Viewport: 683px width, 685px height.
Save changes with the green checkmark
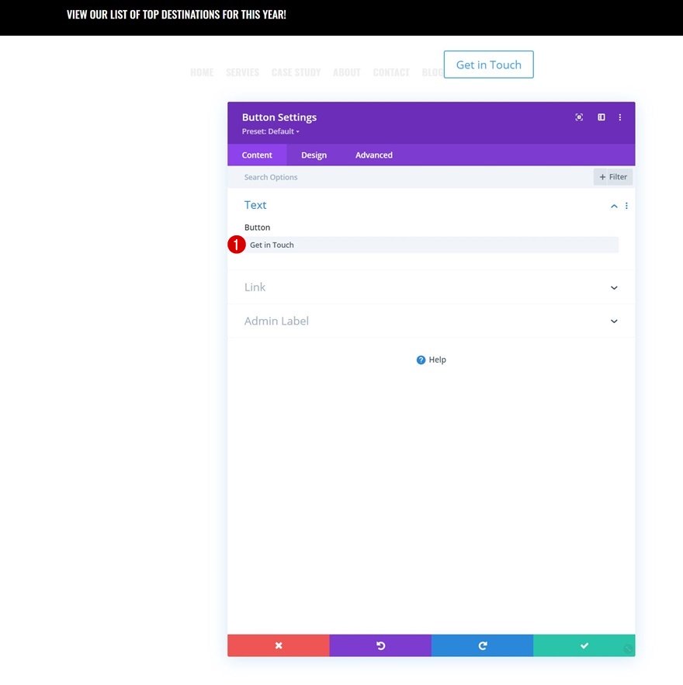click(x=584, y=645)
